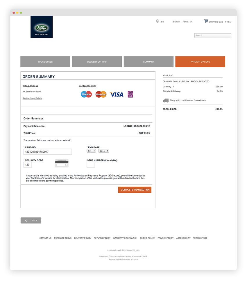Click the Maestro card logo

point(86,94)
